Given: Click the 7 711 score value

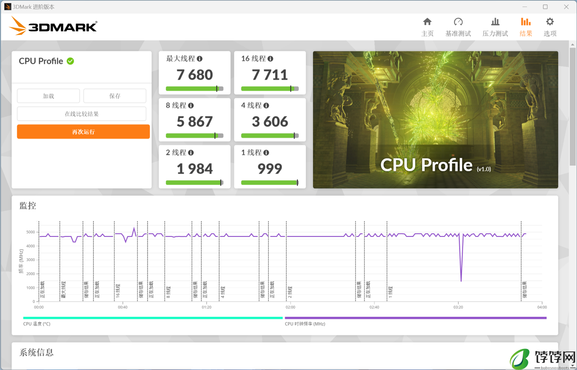Looking at the screenshot, I should click(270, 75).
